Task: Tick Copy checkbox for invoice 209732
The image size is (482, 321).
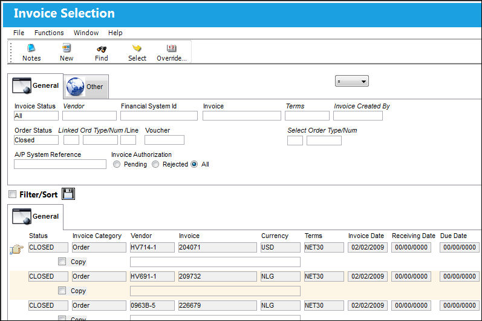Action: 62,291
